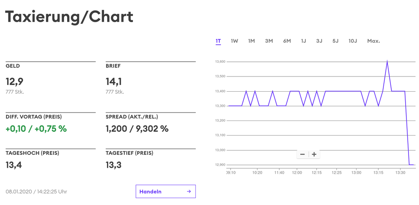Screen dimensions: 419x205
Task: Click the Brief price value 14,1
Action: tap(114, 82)
